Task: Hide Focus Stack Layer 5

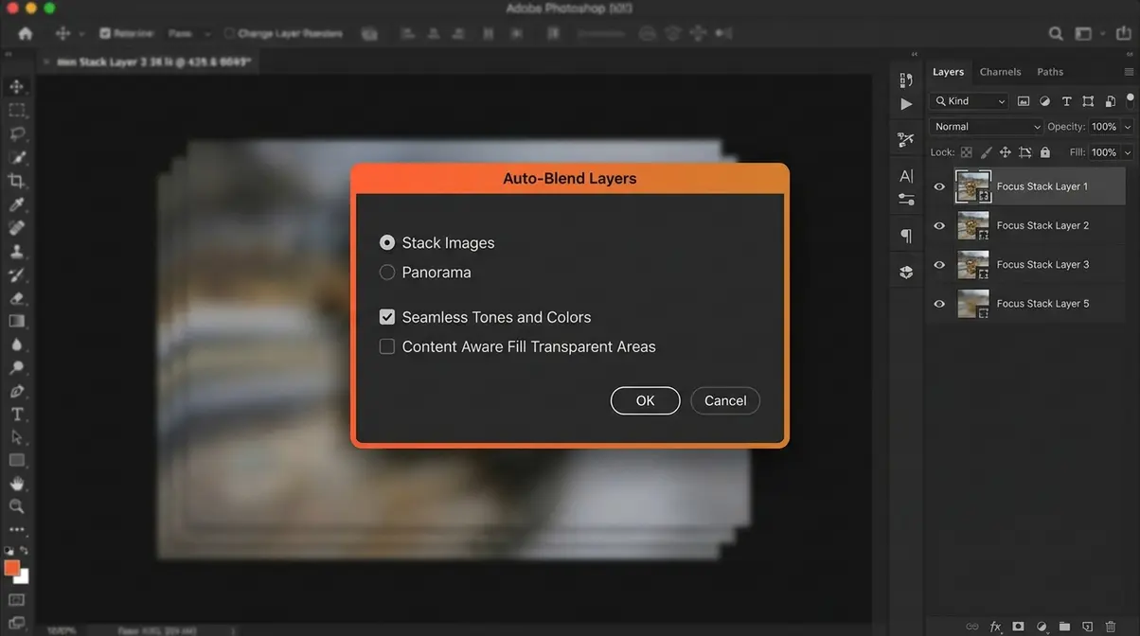Action: [x=939, y=304]
